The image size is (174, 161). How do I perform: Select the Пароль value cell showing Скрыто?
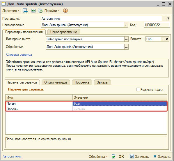pyautogui.click(x=120, y=109)
